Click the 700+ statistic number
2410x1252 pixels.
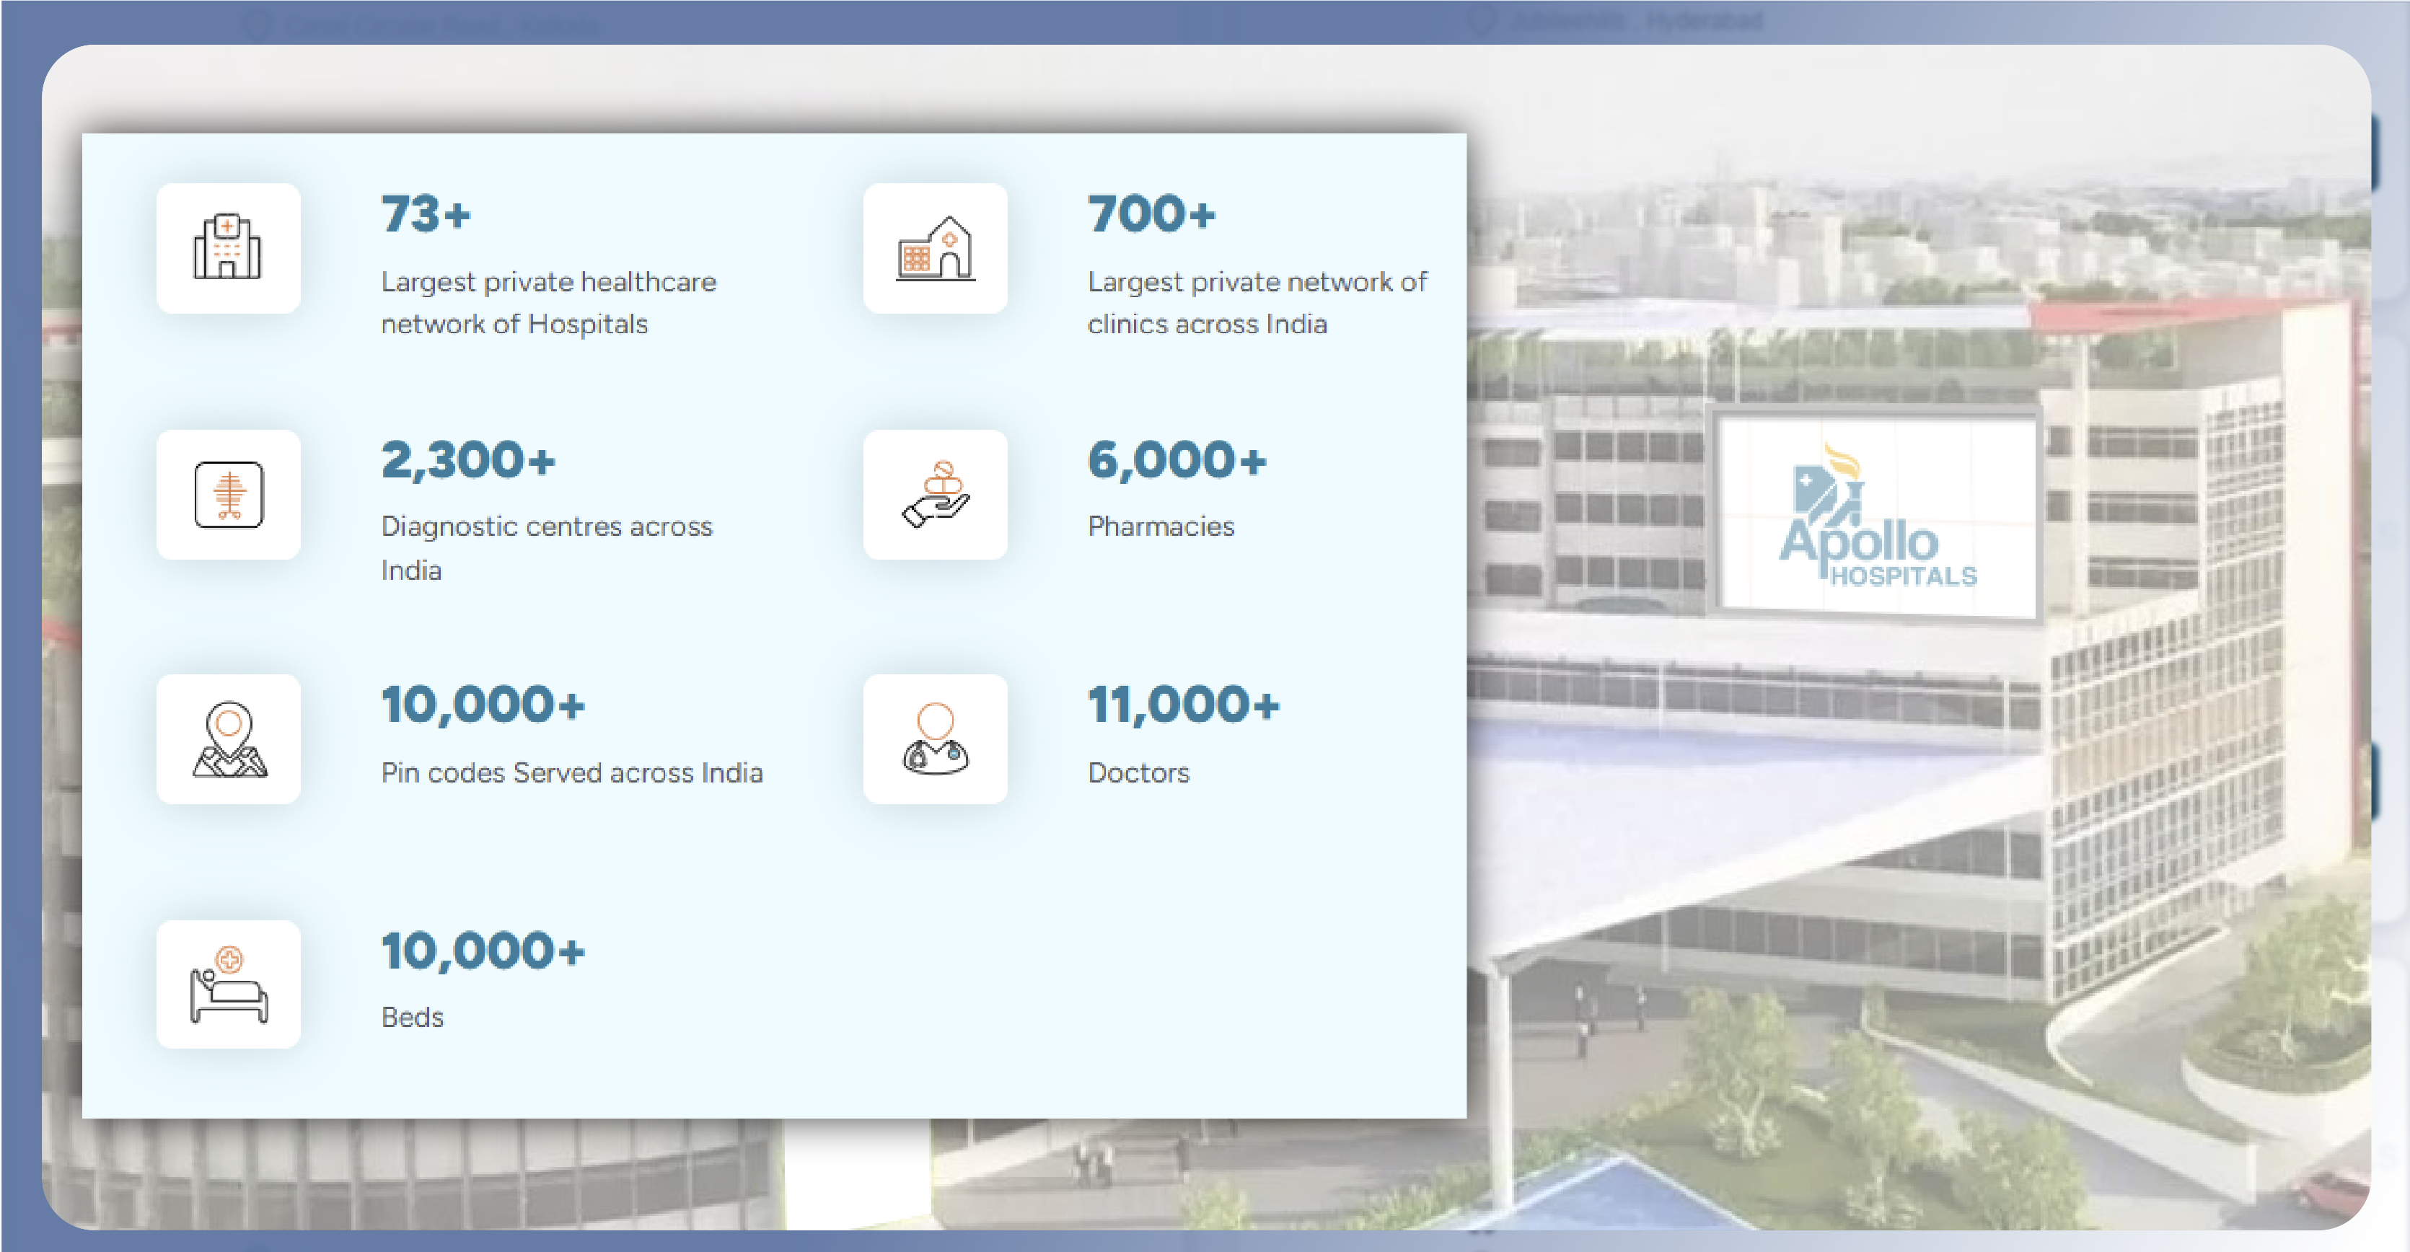tap(1152, 214)
